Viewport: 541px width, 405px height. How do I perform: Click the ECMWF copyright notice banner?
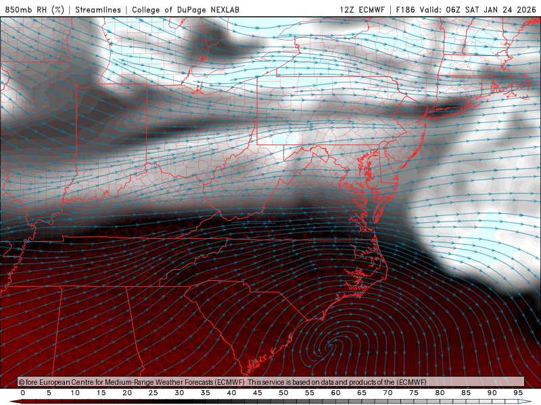[x=271, y=382]
